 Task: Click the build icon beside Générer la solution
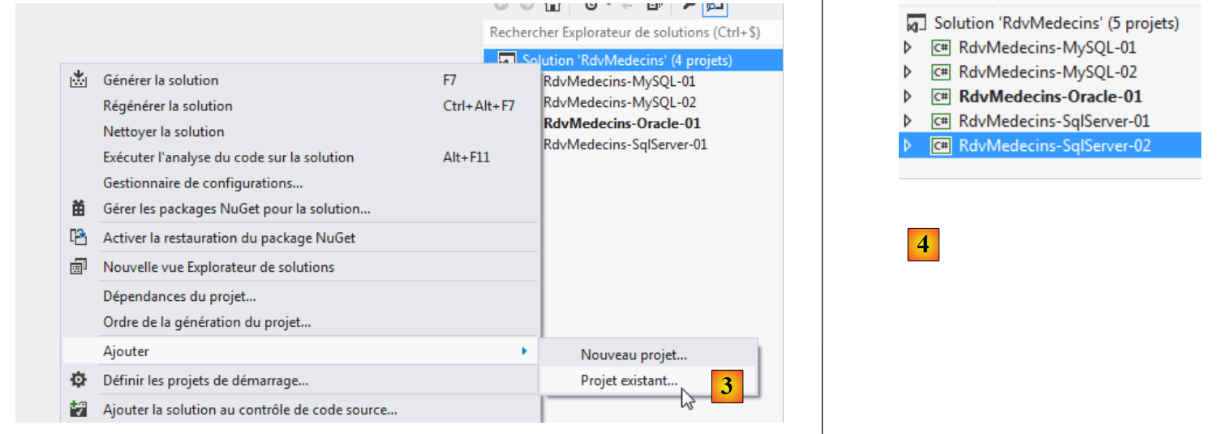[79, 79]
